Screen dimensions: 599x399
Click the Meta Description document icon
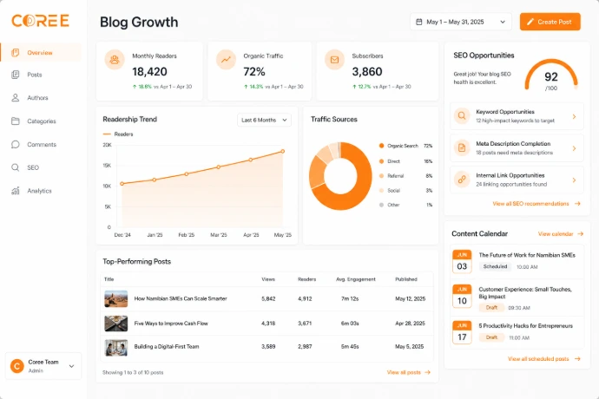click(462, 147)
